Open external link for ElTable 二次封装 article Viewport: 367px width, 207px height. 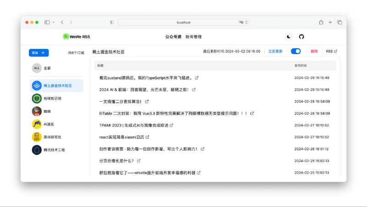click(x=252, y=114)
